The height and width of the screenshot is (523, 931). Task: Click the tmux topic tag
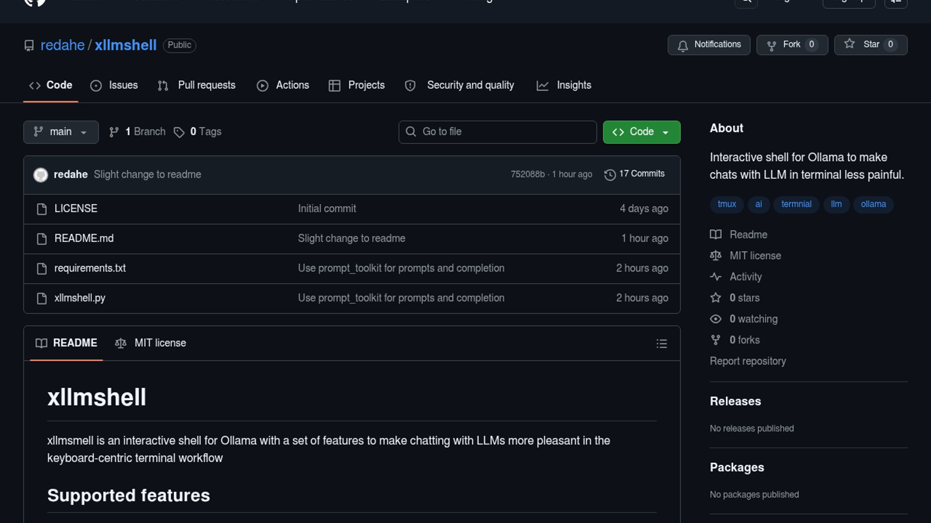point(726,204)
